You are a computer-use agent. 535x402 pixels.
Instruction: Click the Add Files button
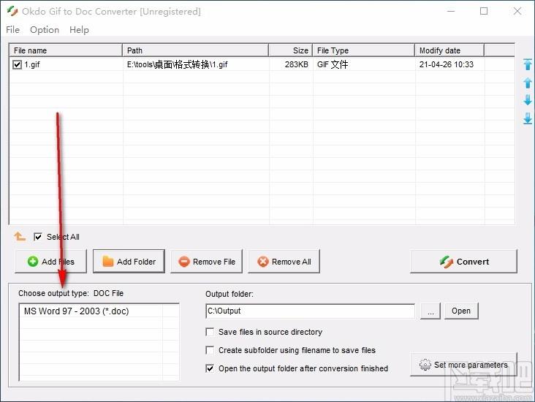[51, 262]
